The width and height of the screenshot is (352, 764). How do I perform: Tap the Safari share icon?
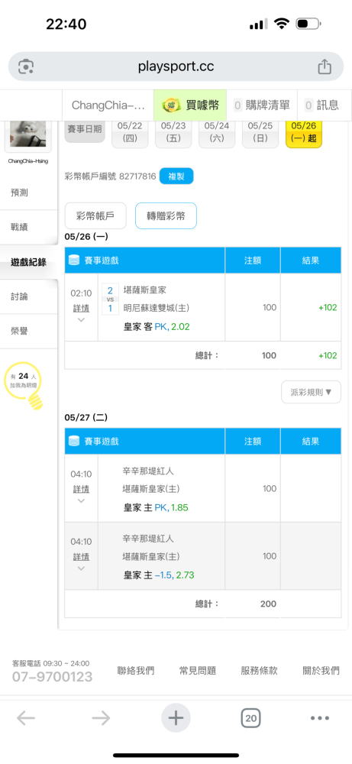pyautogui.click(x=325, y=66)
